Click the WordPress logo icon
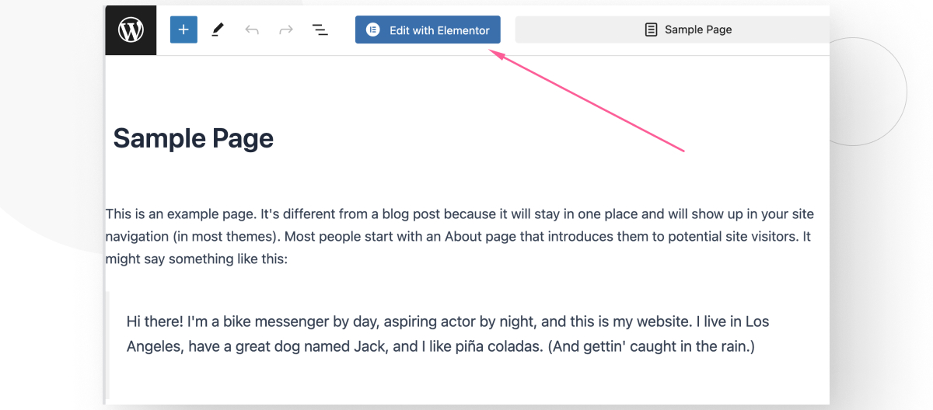The height and width of the screenshot is (410, 933). tap(131, 30)
